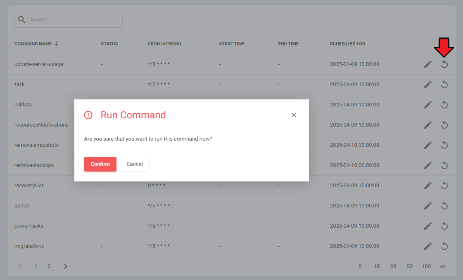Focus the Search input field
The height and width of the screenshot is (280, 463).
[x=69, y=20]
